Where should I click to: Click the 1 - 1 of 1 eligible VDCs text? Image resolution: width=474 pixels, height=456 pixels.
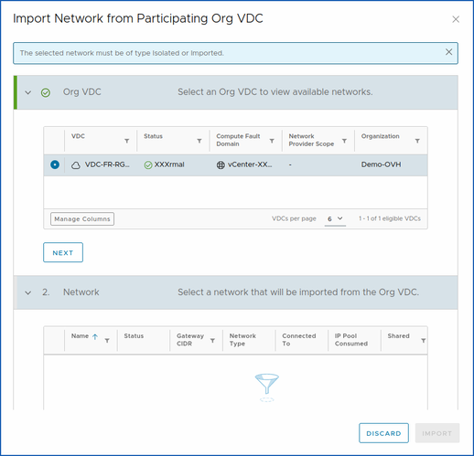click(x=390, y=218)
